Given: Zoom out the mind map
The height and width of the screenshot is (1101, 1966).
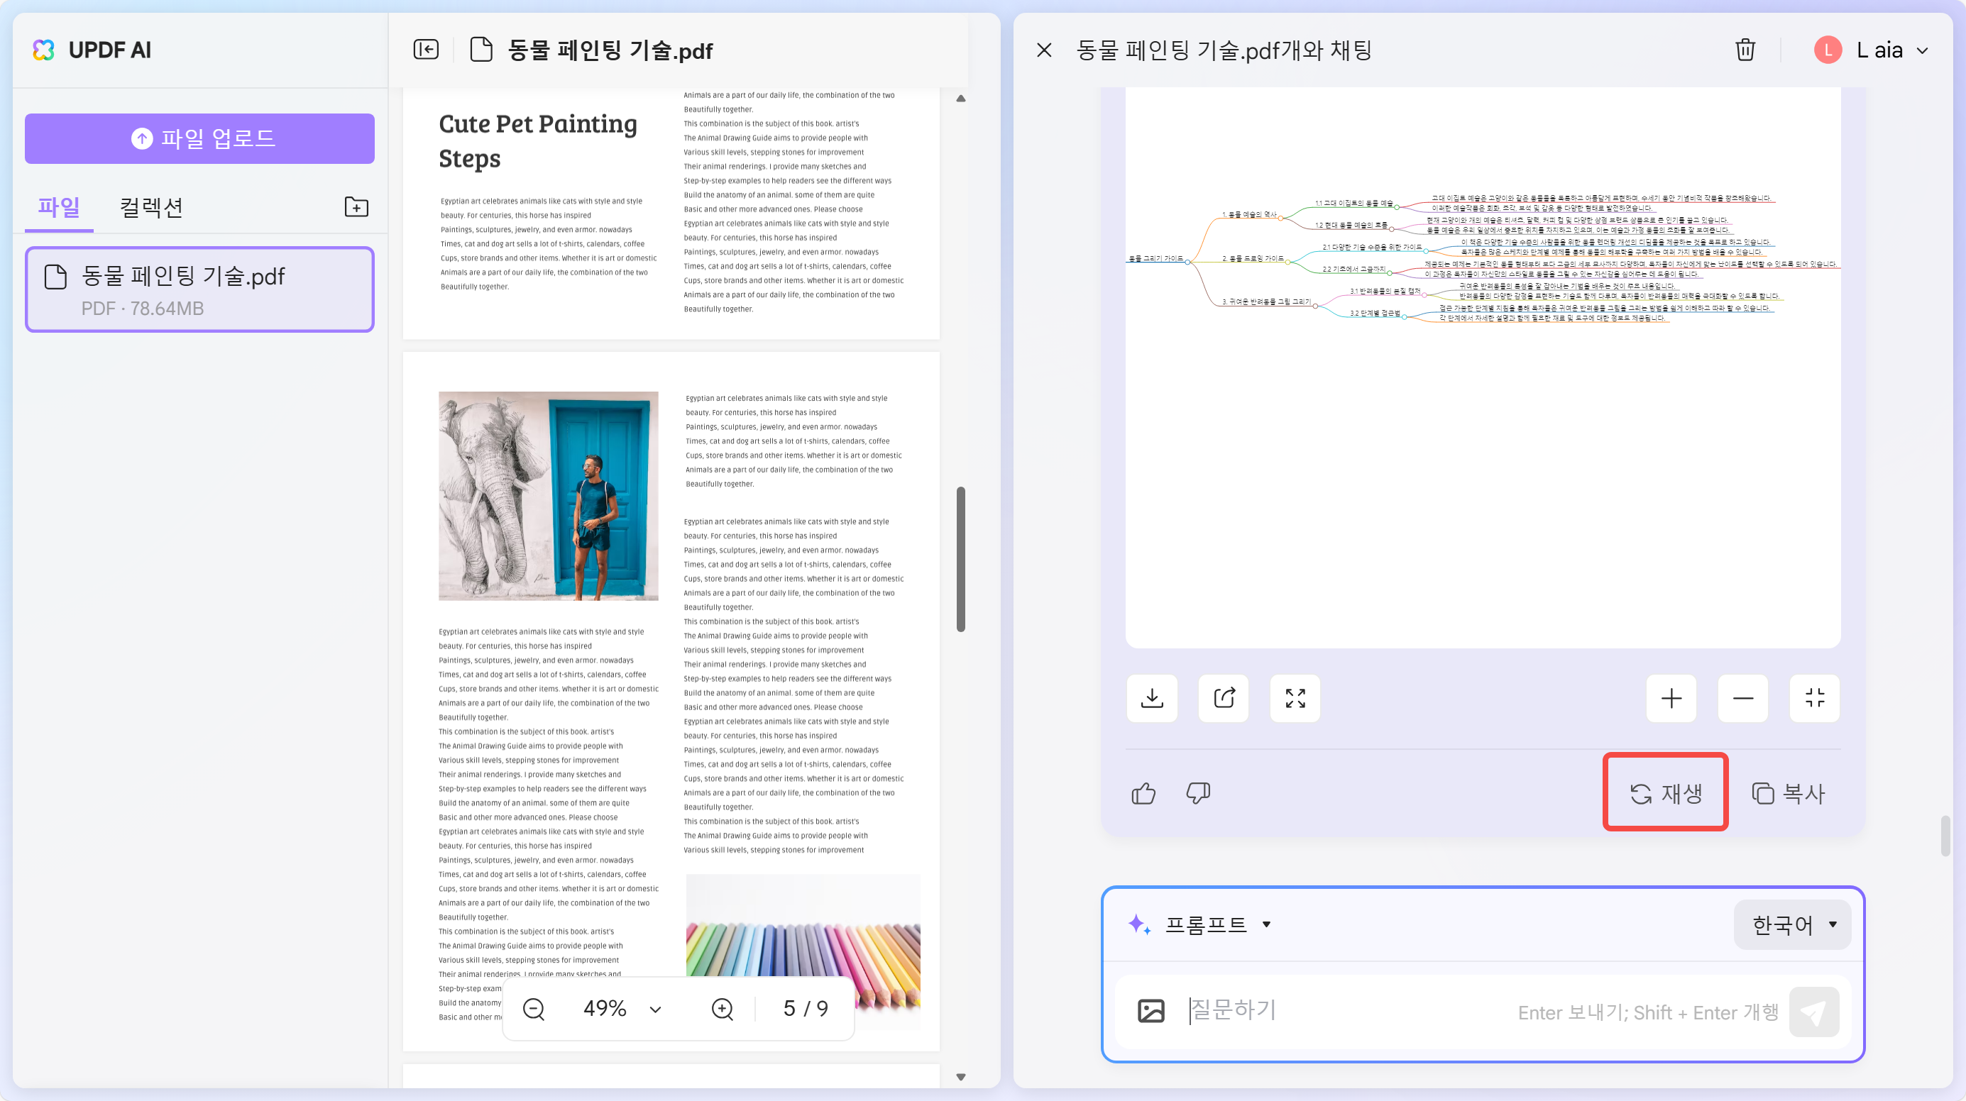Looking at the screenshot, I should pos(1743,698).
